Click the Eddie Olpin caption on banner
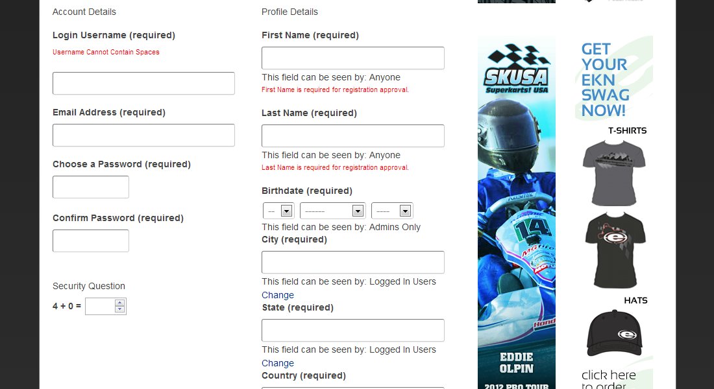Image resolution: width=714 pixels, height=389 pixels. point(517,362)
